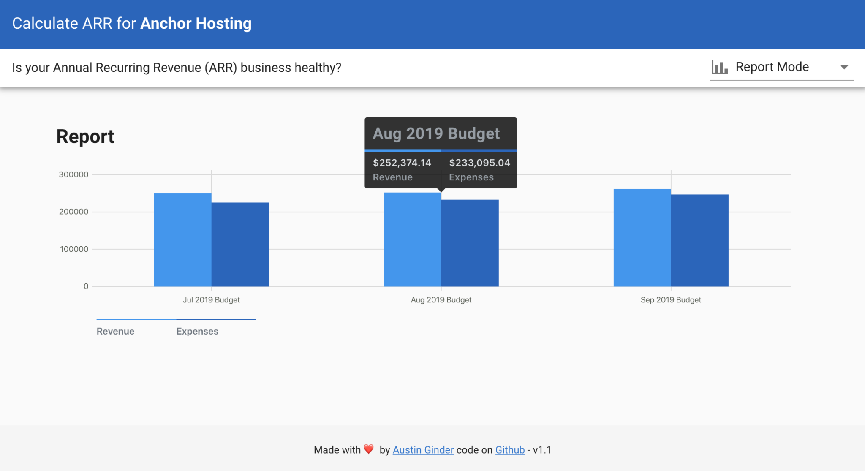Open the Github code link

[x=510, y=450]
